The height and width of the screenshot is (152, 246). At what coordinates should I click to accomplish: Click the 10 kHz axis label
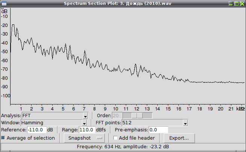pyautogui.click(x=116, y=109)
